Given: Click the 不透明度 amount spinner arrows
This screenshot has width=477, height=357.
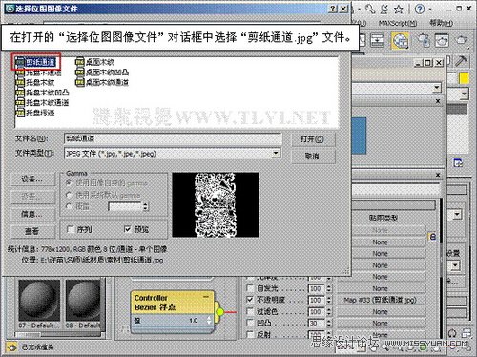Looking at the screenshot, I should point(329,300).
